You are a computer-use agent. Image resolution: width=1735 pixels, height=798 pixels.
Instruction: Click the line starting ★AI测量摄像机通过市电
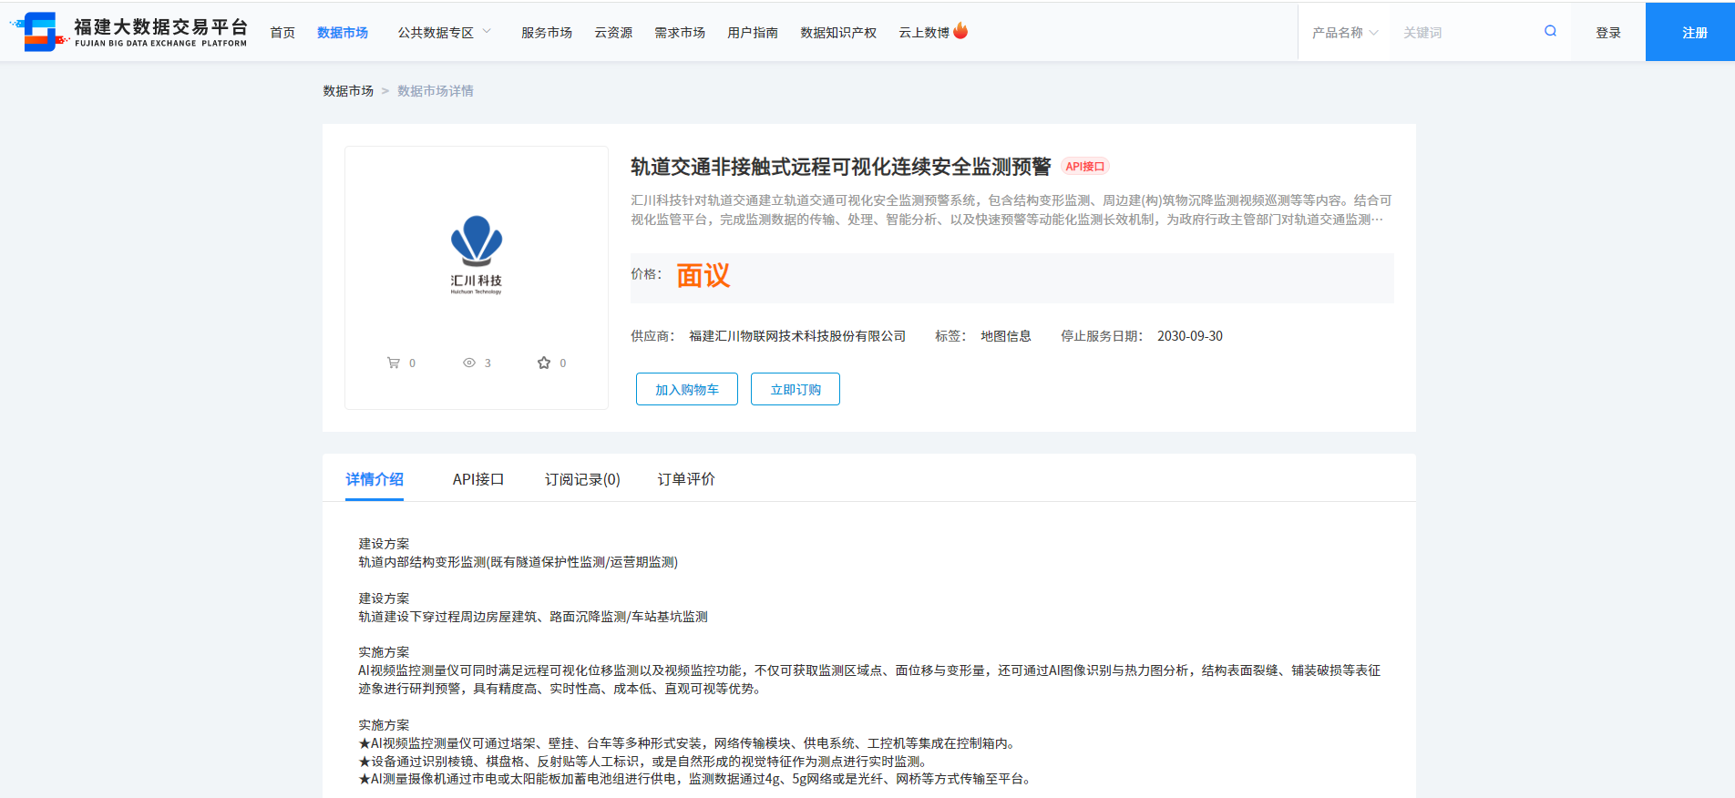point(694,779)
